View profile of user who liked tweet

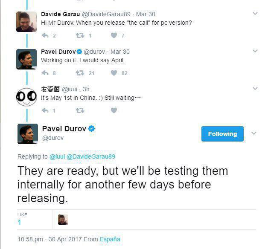tap(63, 220)
